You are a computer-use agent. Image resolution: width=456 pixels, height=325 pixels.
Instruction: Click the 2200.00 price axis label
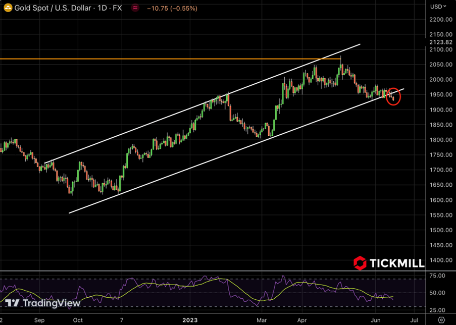tap(441, 20)
